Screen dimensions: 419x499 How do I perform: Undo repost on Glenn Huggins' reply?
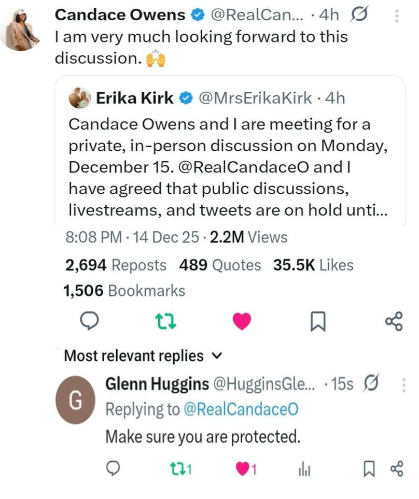181,469
